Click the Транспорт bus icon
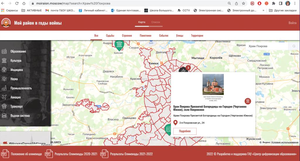 point(4,106)
